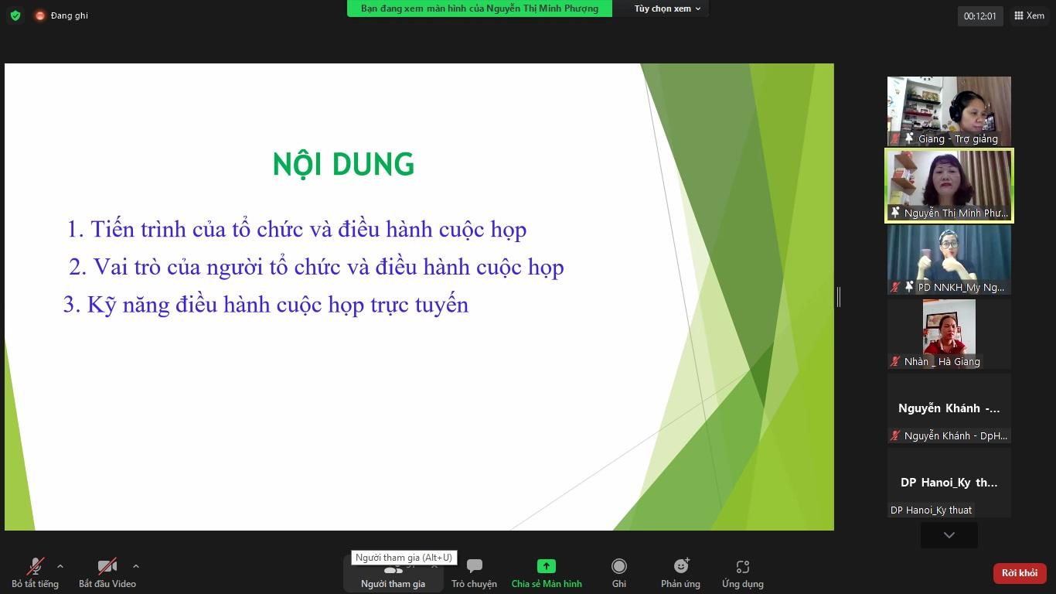Click muted mic icon on PD NNKH tile
Screen dimensions: 1056x594
coord(896,287)
